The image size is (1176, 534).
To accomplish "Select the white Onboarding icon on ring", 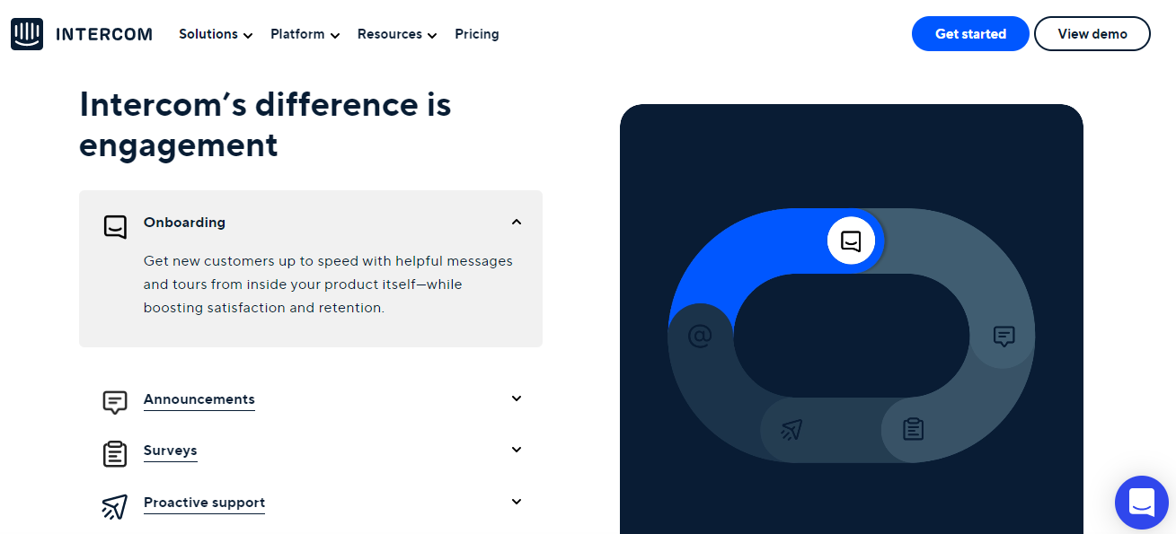I will [x=851, y=241].
